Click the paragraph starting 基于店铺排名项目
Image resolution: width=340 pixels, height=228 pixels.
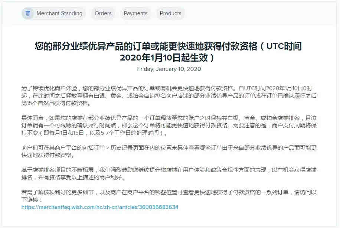[x=169, y=174]
